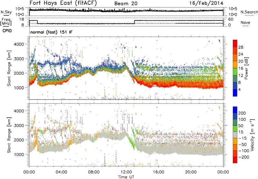Click the "3000" range tick of the velocity panel

coord(19,125)
